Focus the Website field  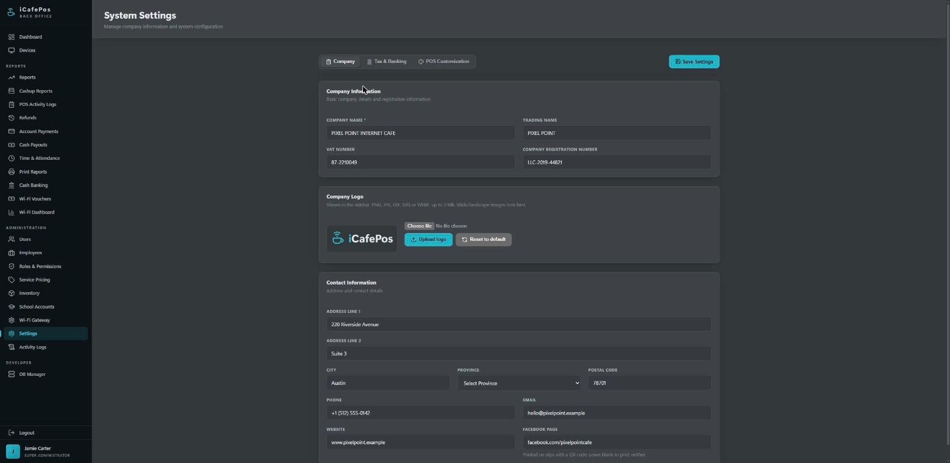(420, 442)
